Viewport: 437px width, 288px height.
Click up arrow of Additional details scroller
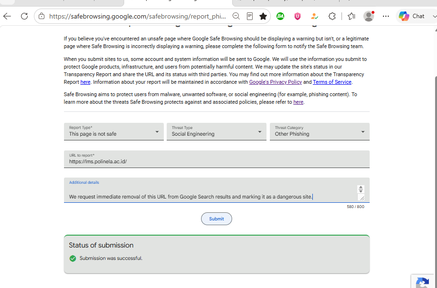(361, 188)
